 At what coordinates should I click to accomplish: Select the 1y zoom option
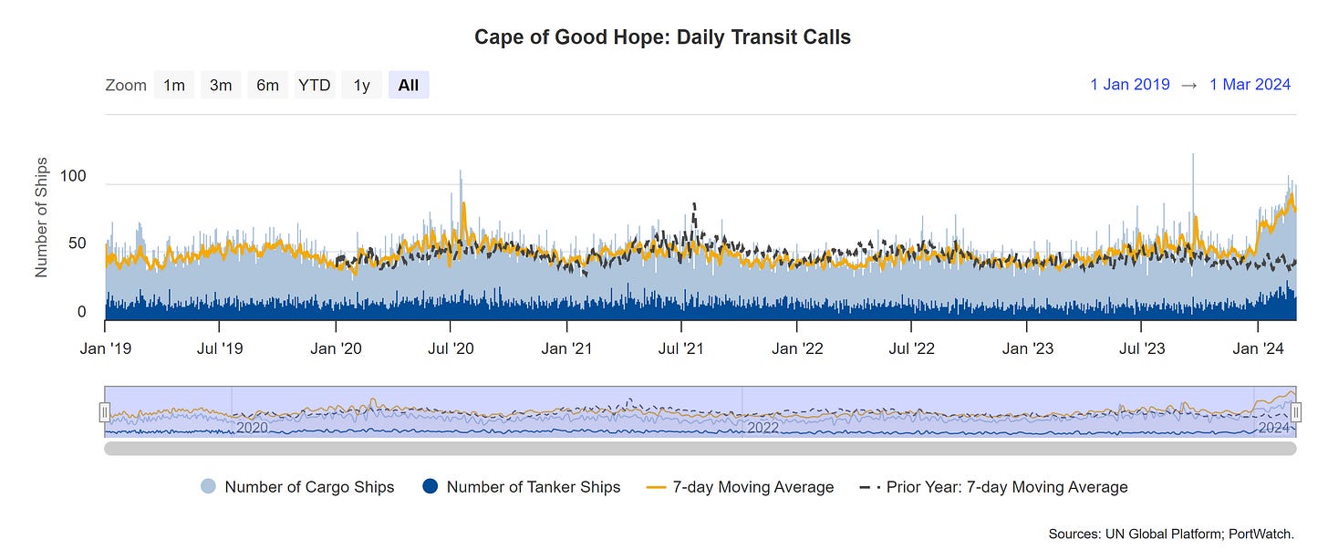coord(362,84)
